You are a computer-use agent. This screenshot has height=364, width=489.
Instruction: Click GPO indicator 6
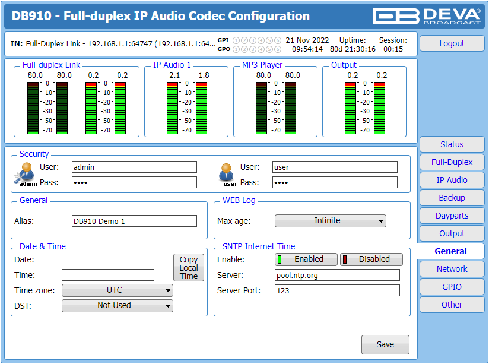pyautogui.click(x=278, y=49)
